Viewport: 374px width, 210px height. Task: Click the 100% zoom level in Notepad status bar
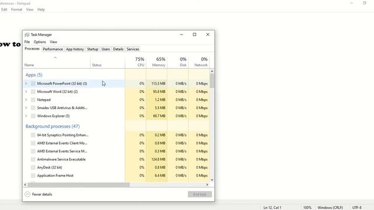coord(307,208)
